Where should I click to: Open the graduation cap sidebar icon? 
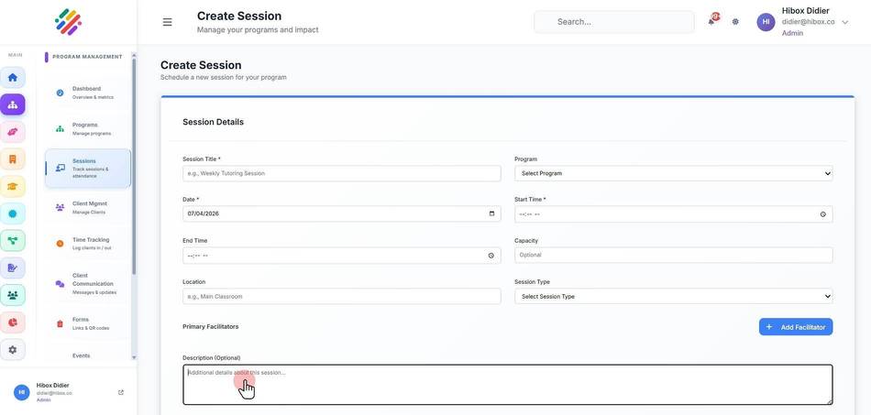[x=13, y=186]
